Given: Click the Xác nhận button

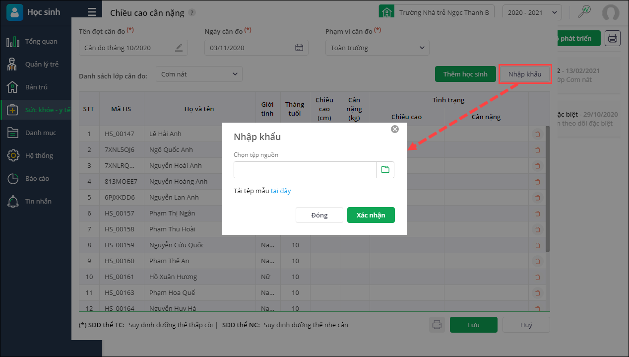Looking at the screenshot, I should tap(371, 215).
